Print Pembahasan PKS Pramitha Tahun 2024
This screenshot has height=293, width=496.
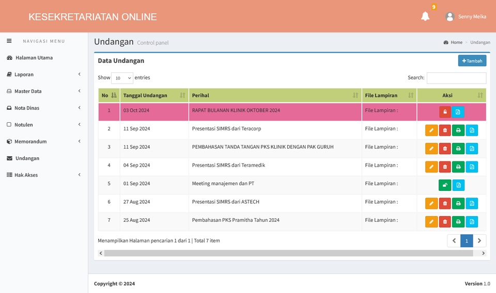point(458,222)
